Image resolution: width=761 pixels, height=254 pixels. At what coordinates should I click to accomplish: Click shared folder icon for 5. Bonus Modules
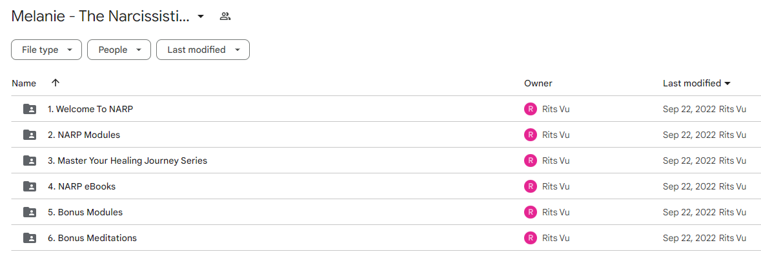(30, 212)
